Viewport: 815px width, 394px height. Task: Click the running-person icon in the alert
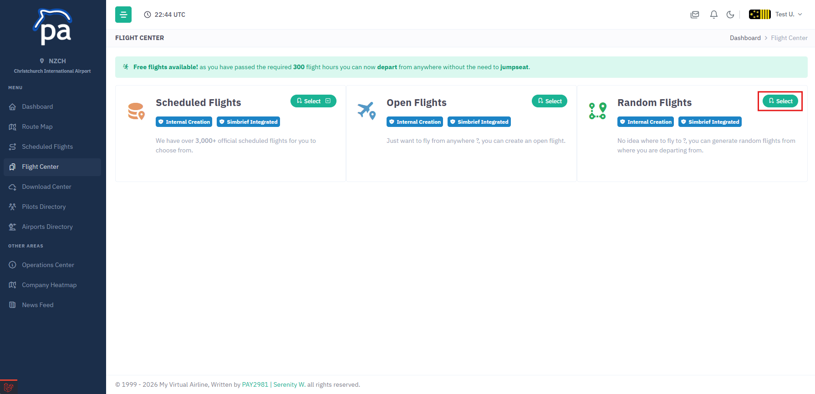click(x=126, y=67)
